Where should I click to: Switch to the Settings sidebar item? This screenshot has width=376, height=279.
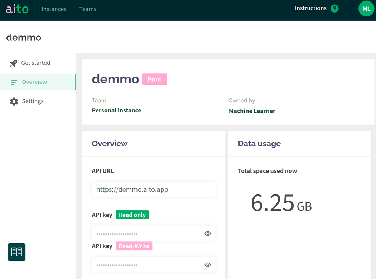tap(33, 101)
